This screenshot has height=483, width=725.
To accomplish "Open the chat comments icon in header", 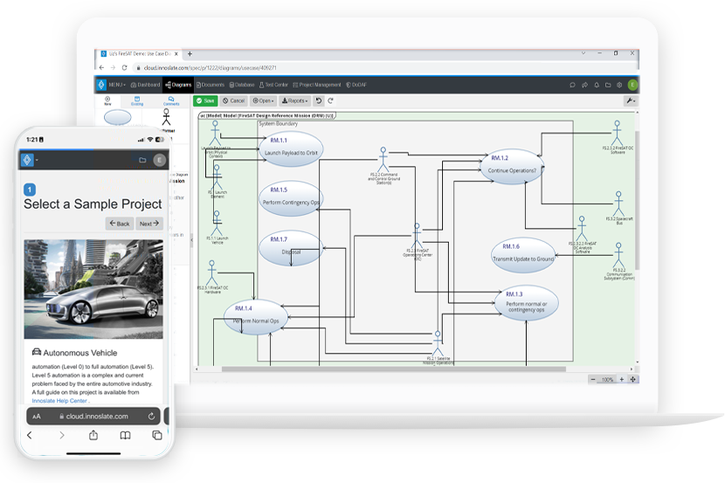I will point(572,85).
